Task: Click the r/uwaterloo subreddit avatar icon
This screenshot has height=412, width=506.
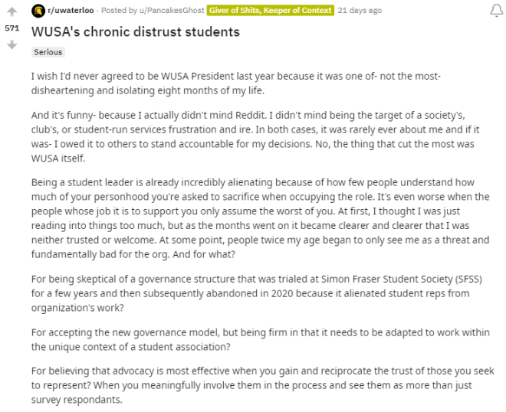Action: (x=38, y=11)
